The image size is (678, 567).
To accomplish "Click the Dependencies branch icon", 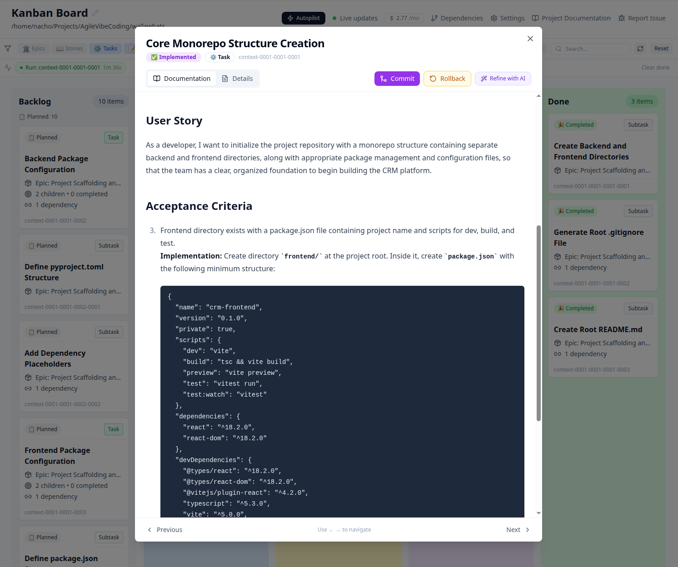I will click(x=434, y=18).
